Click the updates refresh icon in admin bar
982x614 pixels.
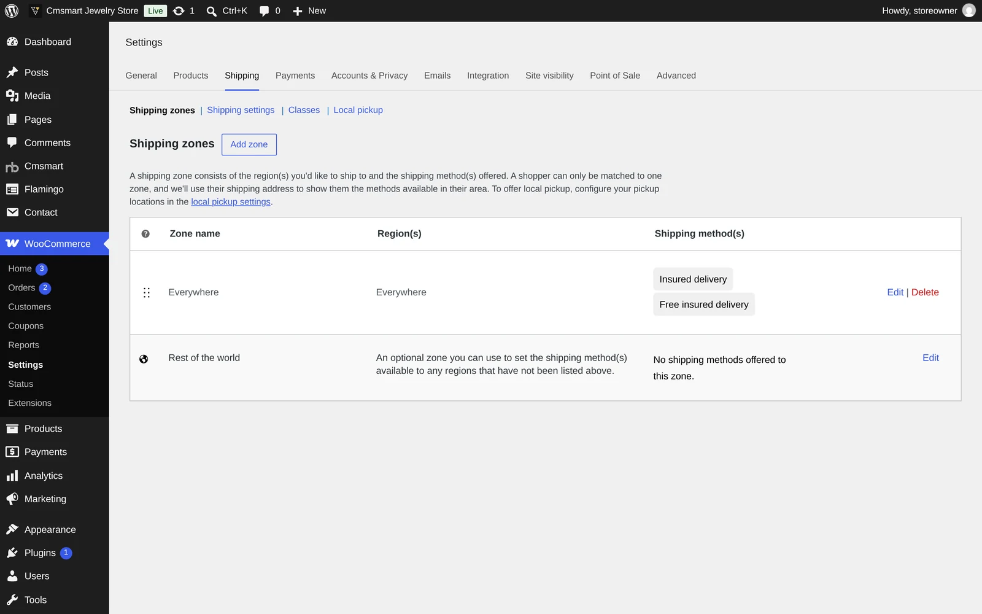pos(179,10)
